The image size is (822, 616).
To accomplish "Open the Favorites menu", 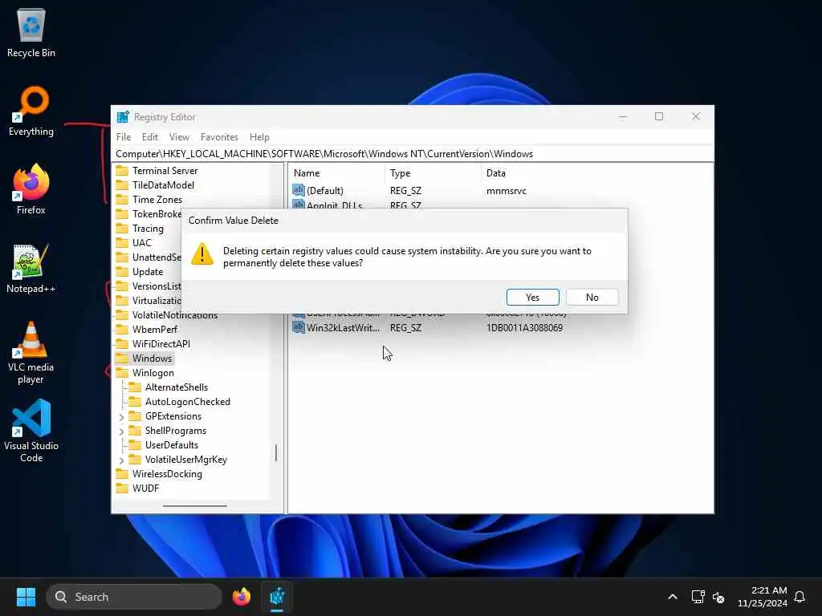I will click(x=219, y=136).
